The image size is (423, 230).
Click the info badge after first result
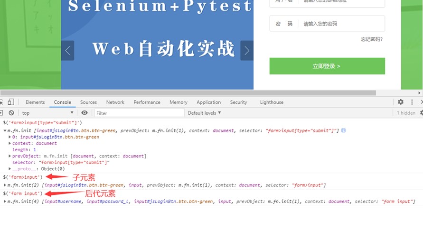point(343,130)
